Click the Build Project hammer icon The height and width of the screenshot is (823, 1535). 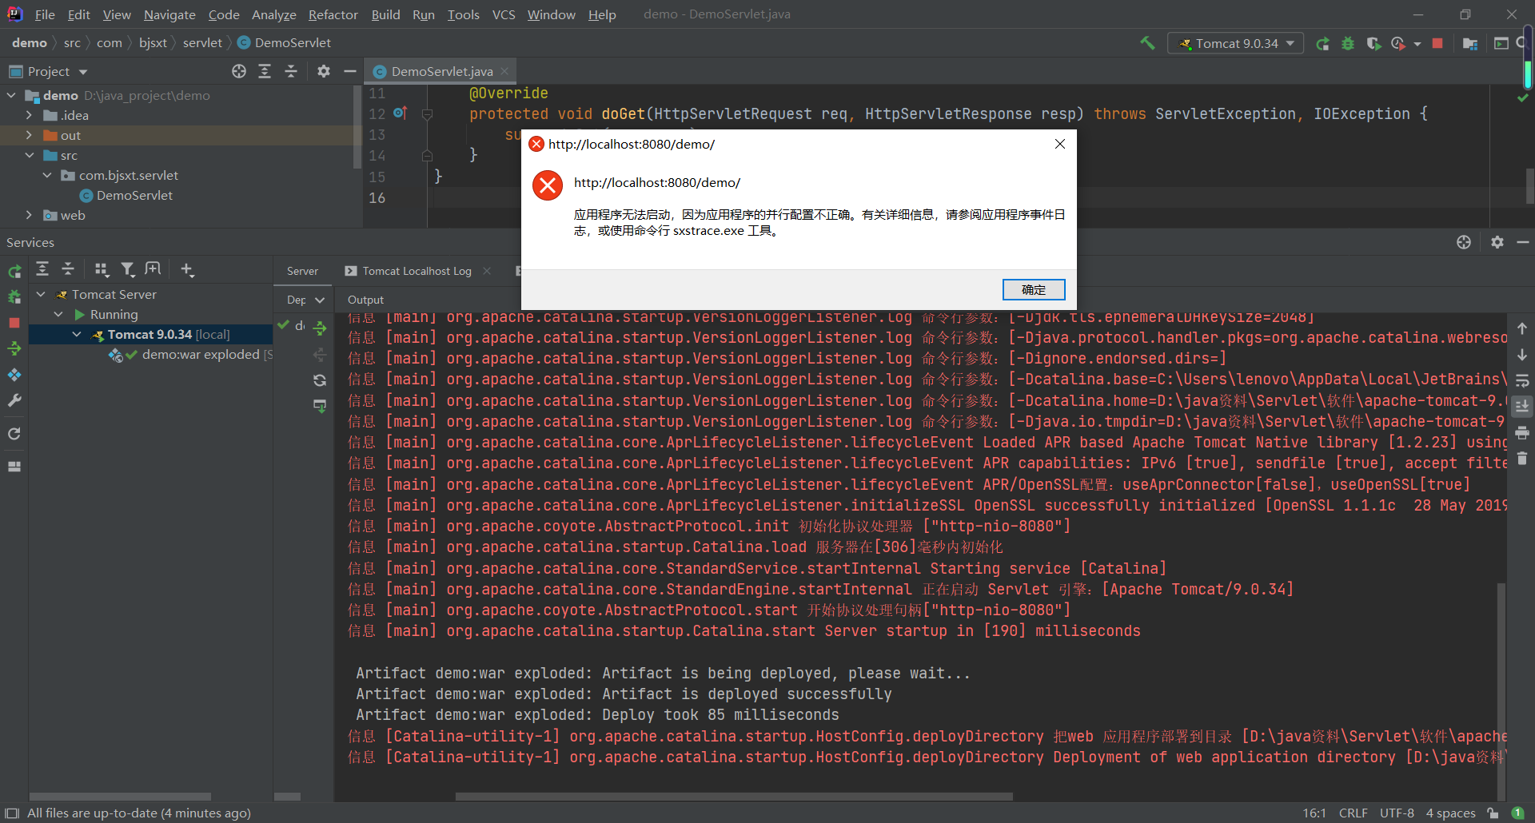pos(1147,43)
